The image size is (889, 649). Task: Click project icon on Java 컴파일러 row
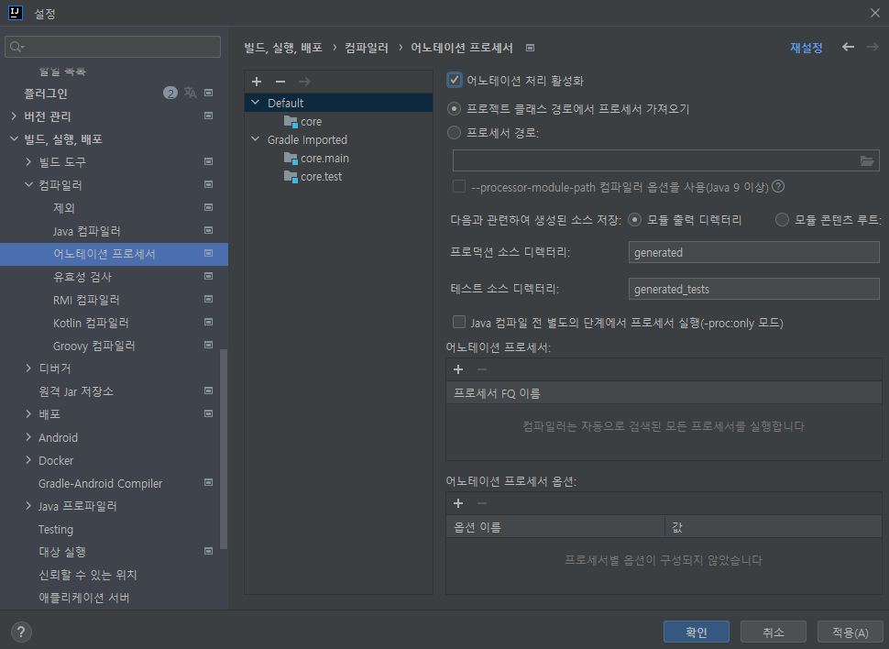209,230
